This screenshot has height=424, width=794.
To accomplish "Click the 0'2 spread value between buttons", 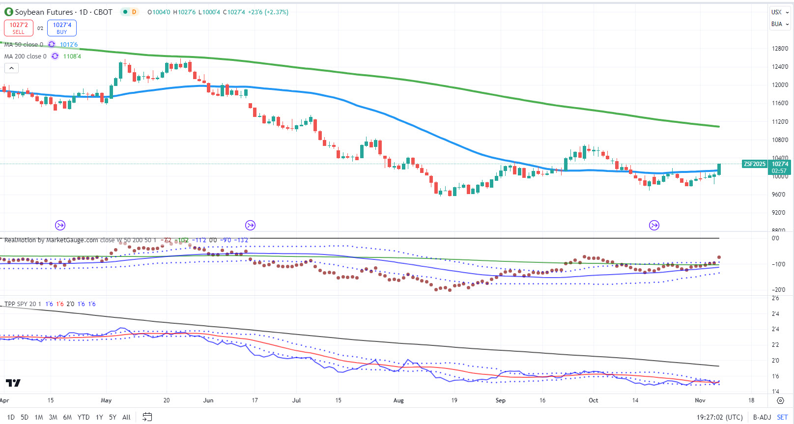I will click(40, 28).
